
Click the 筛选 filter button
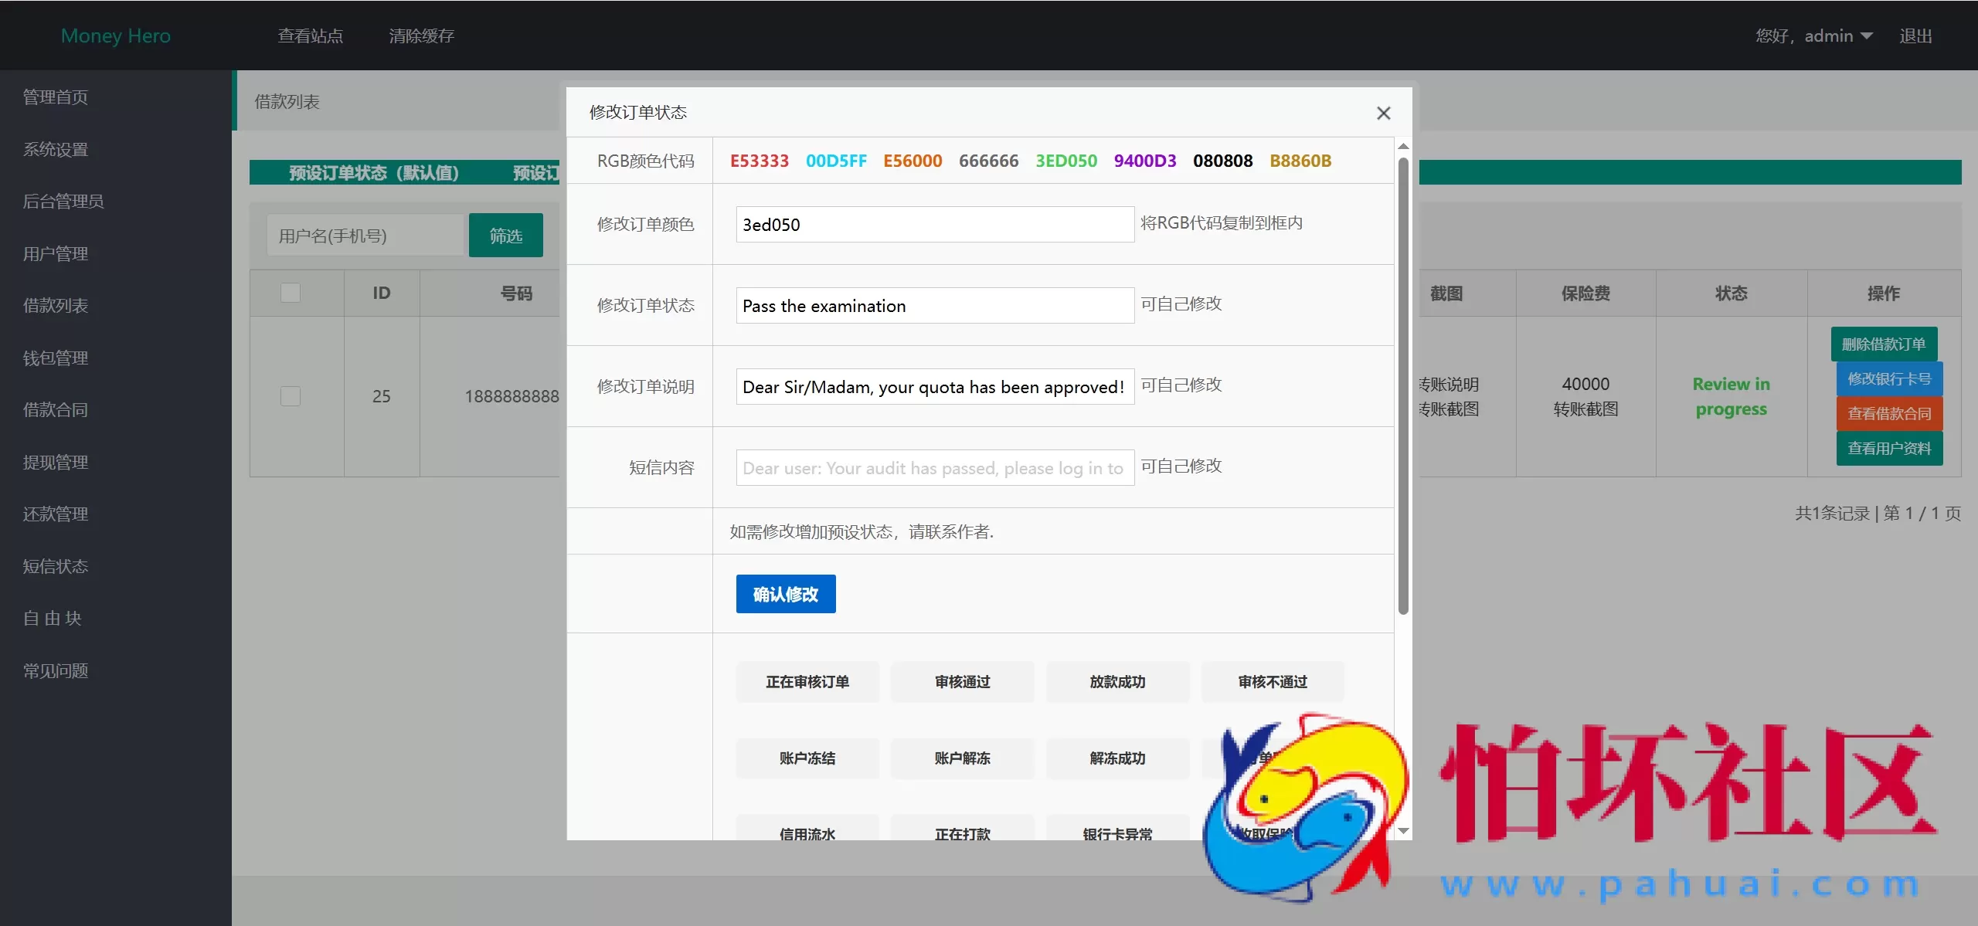pyautogui.click(x=505, y=235)
